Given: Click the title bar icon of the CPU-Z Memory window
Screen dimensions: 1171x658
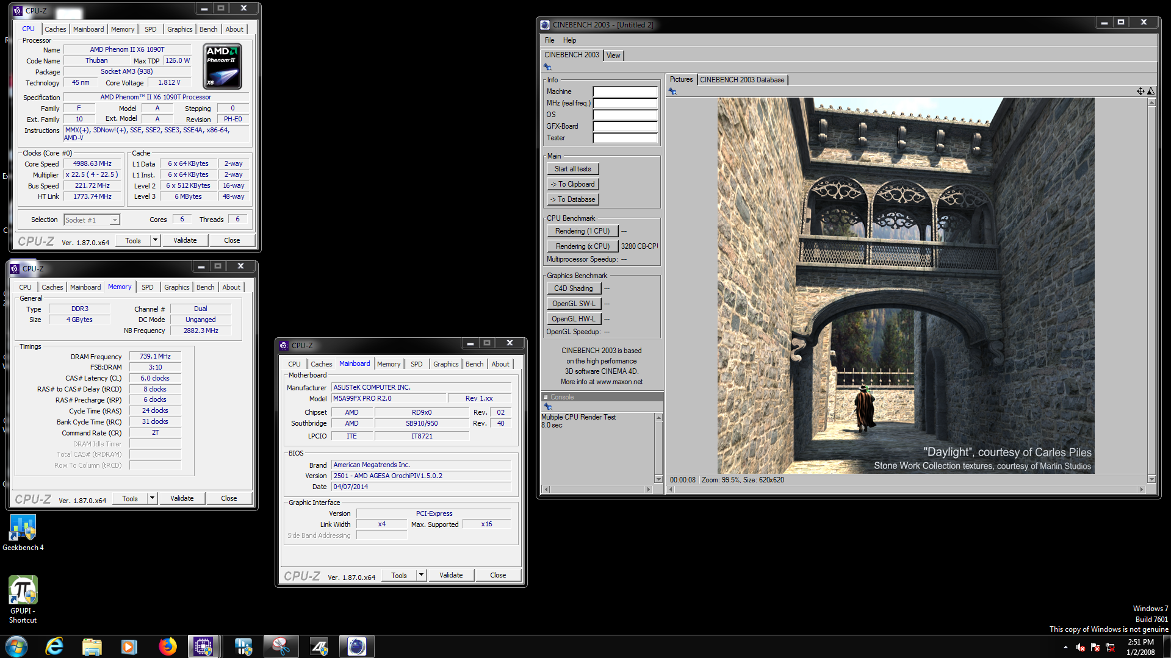Looking at the screenshot, I should (15, 269).
